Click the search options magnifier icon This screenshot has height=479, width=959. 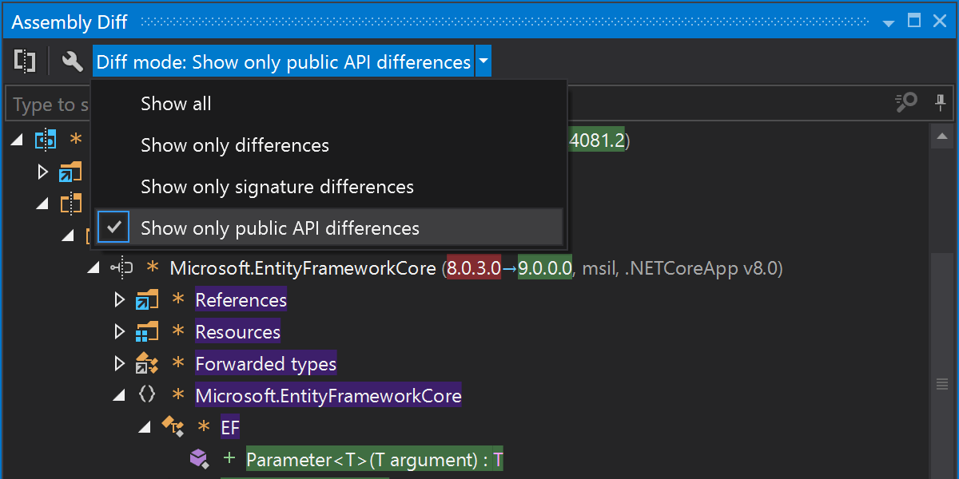click(x=905, y=104)
